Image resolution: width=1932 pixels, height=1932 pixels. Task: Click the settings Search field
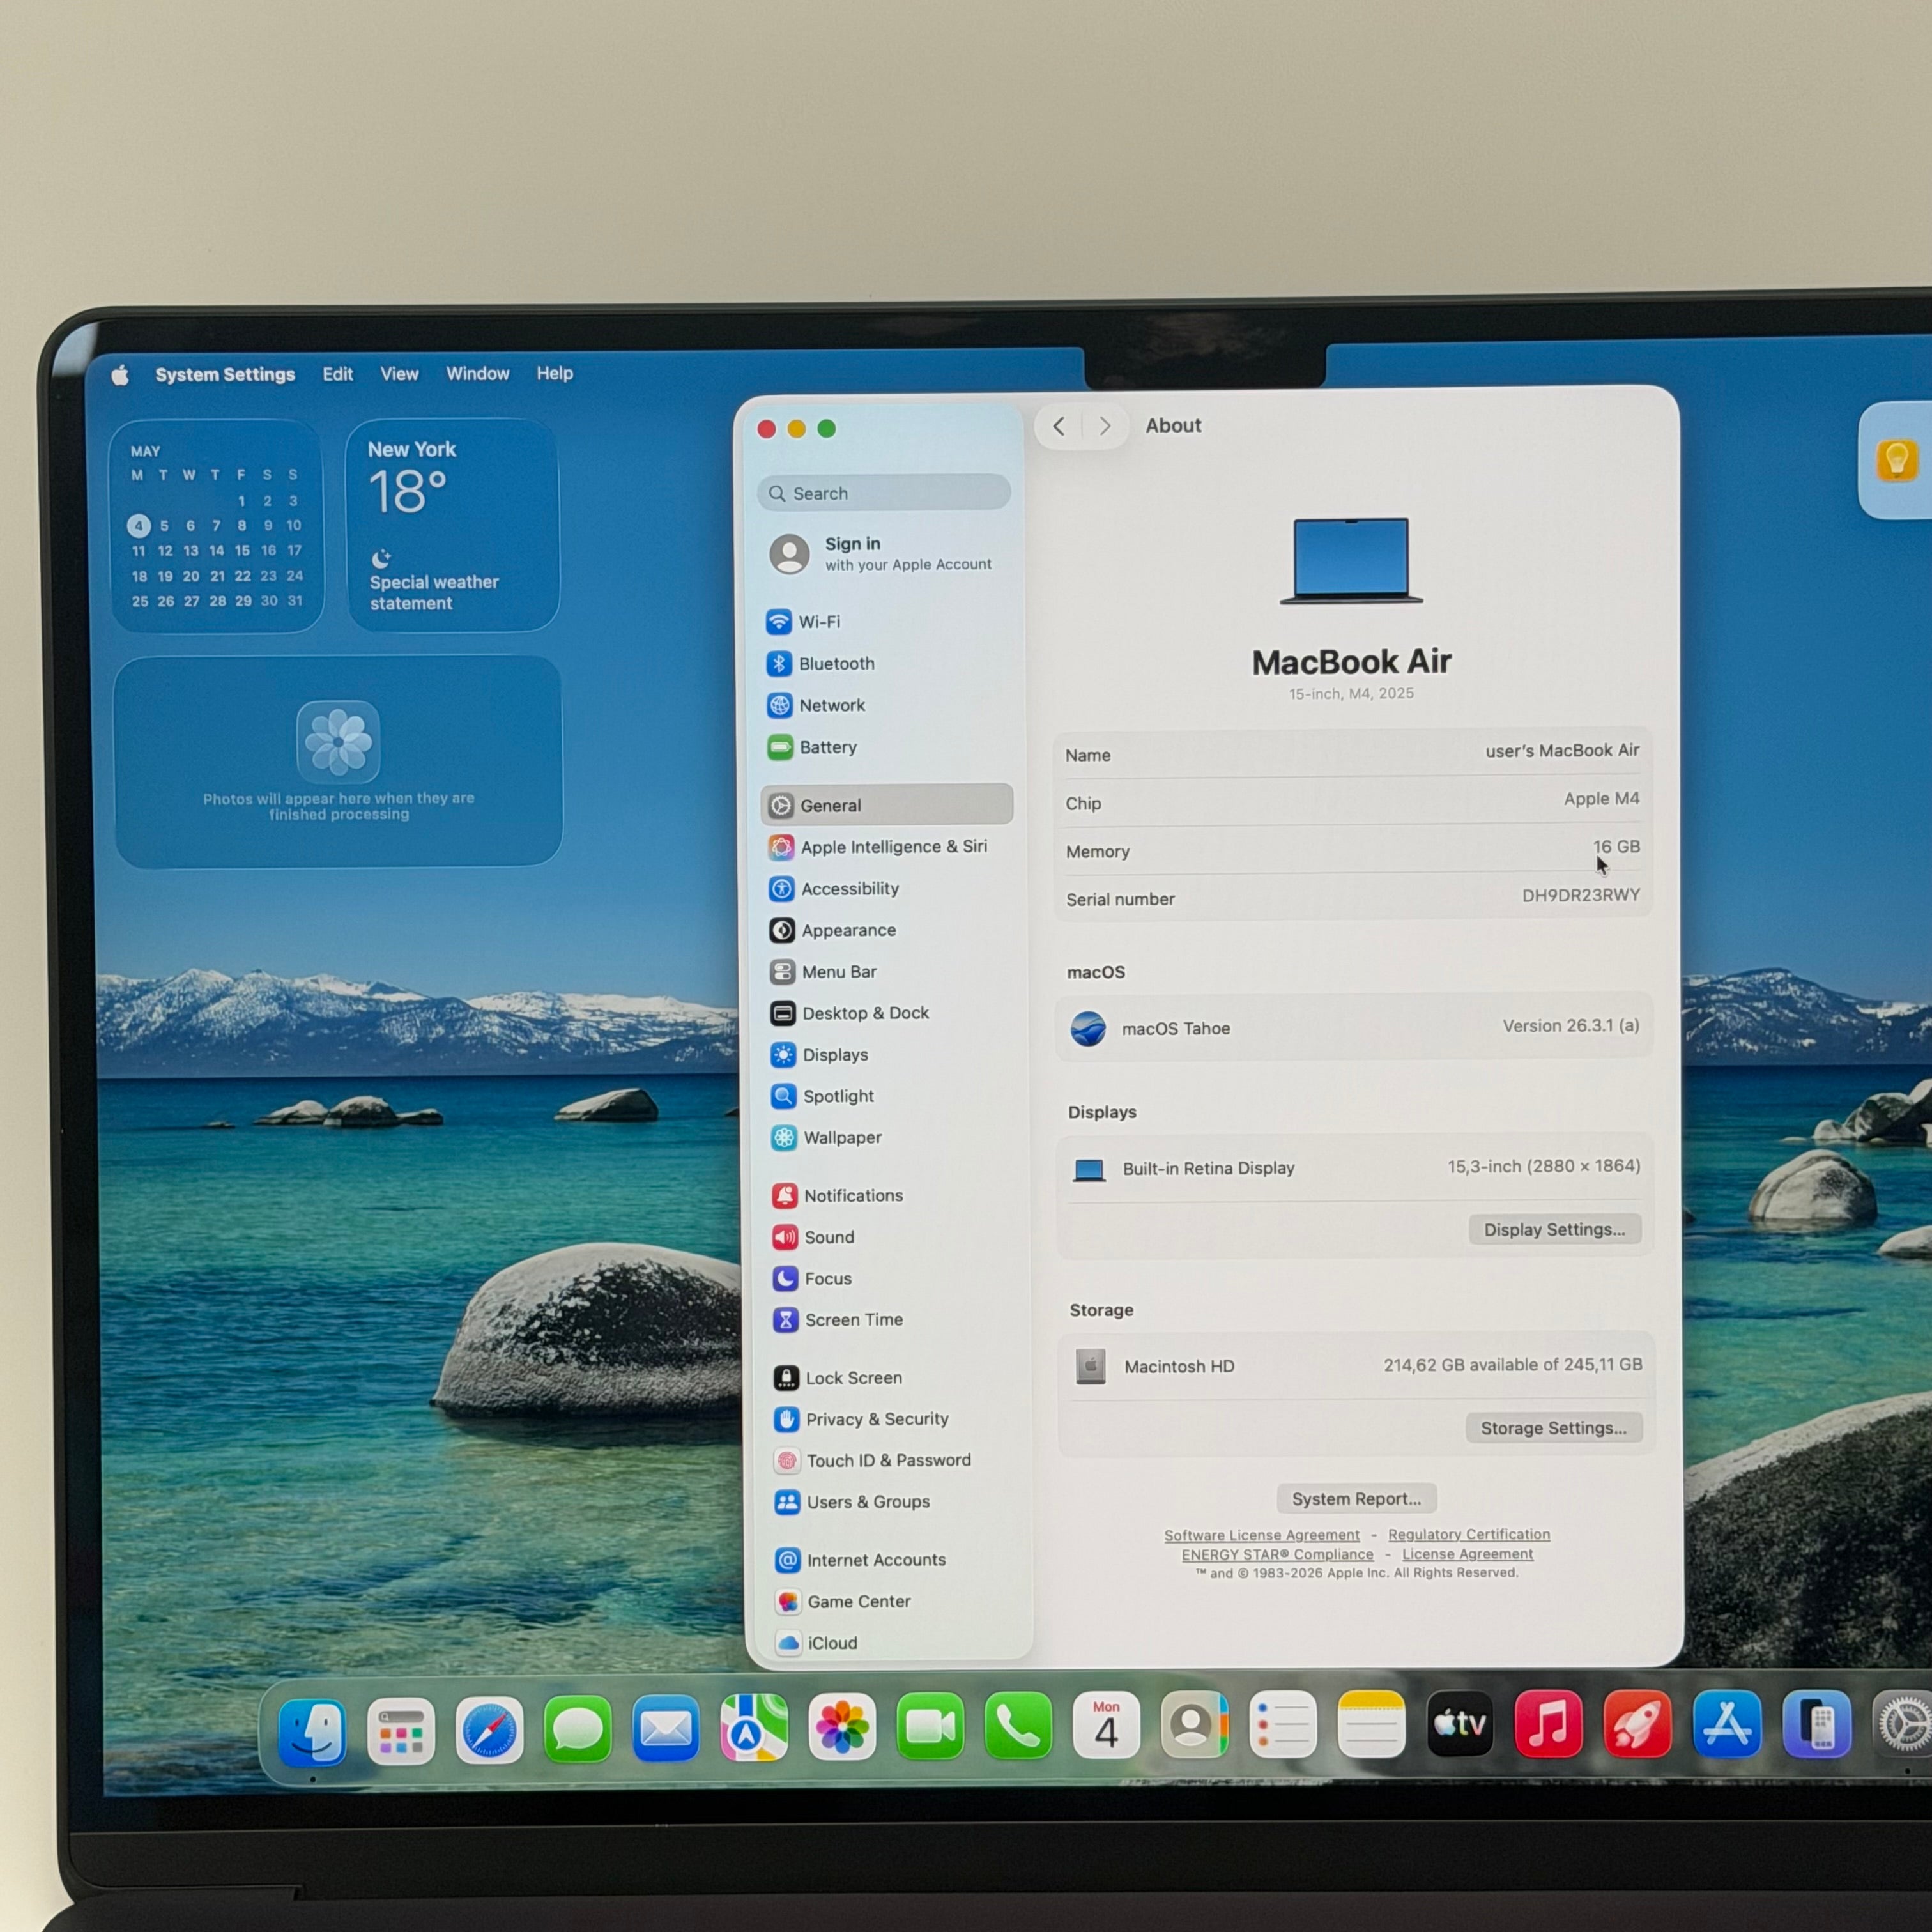click(884, 494)
